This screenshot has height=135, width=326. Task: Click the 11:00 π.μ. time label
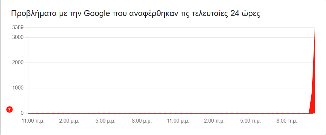coord(33,121)
